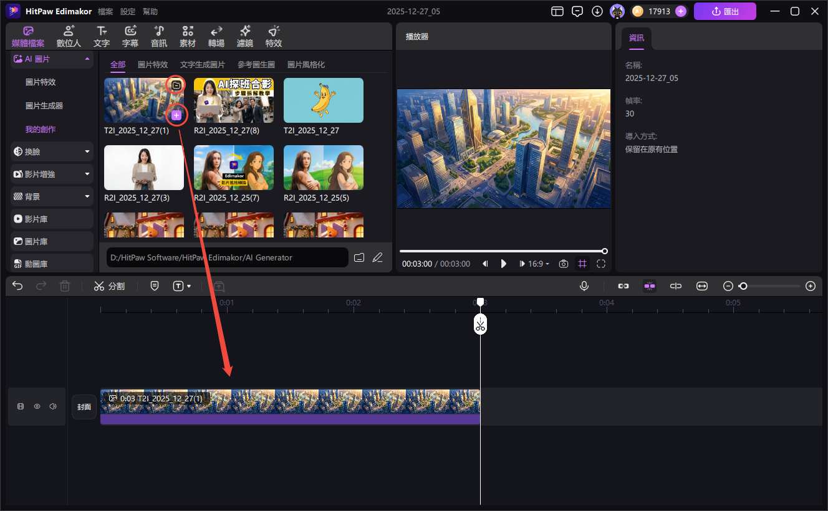The image size is (828, 511).
Task: Take a snapshot with the camera icon
Action: (x=564, y=264)
